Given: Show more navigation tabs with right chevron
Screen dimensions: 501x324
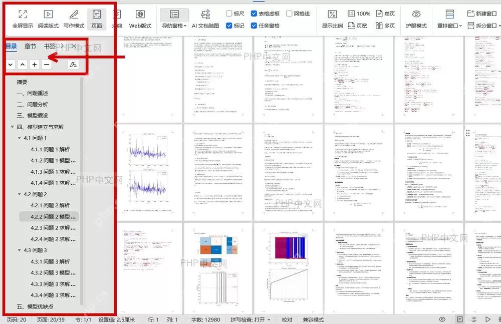Looking at the screenshot, I should click(x=63, y=47).
